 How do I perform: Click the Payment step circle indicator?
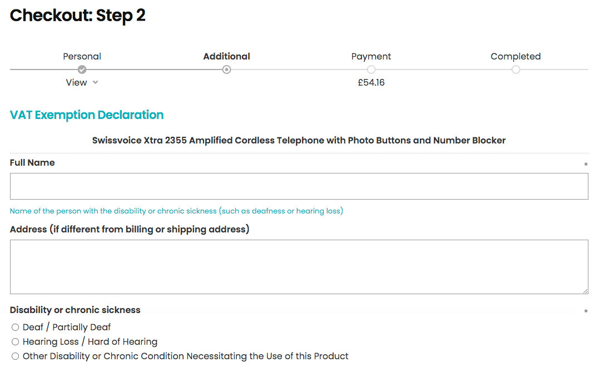click(x=371, y=70)
